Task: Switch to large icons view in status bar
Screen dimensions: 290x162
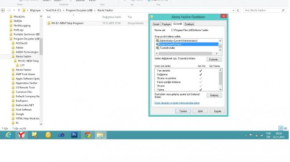Action: (x=286, y=128)
